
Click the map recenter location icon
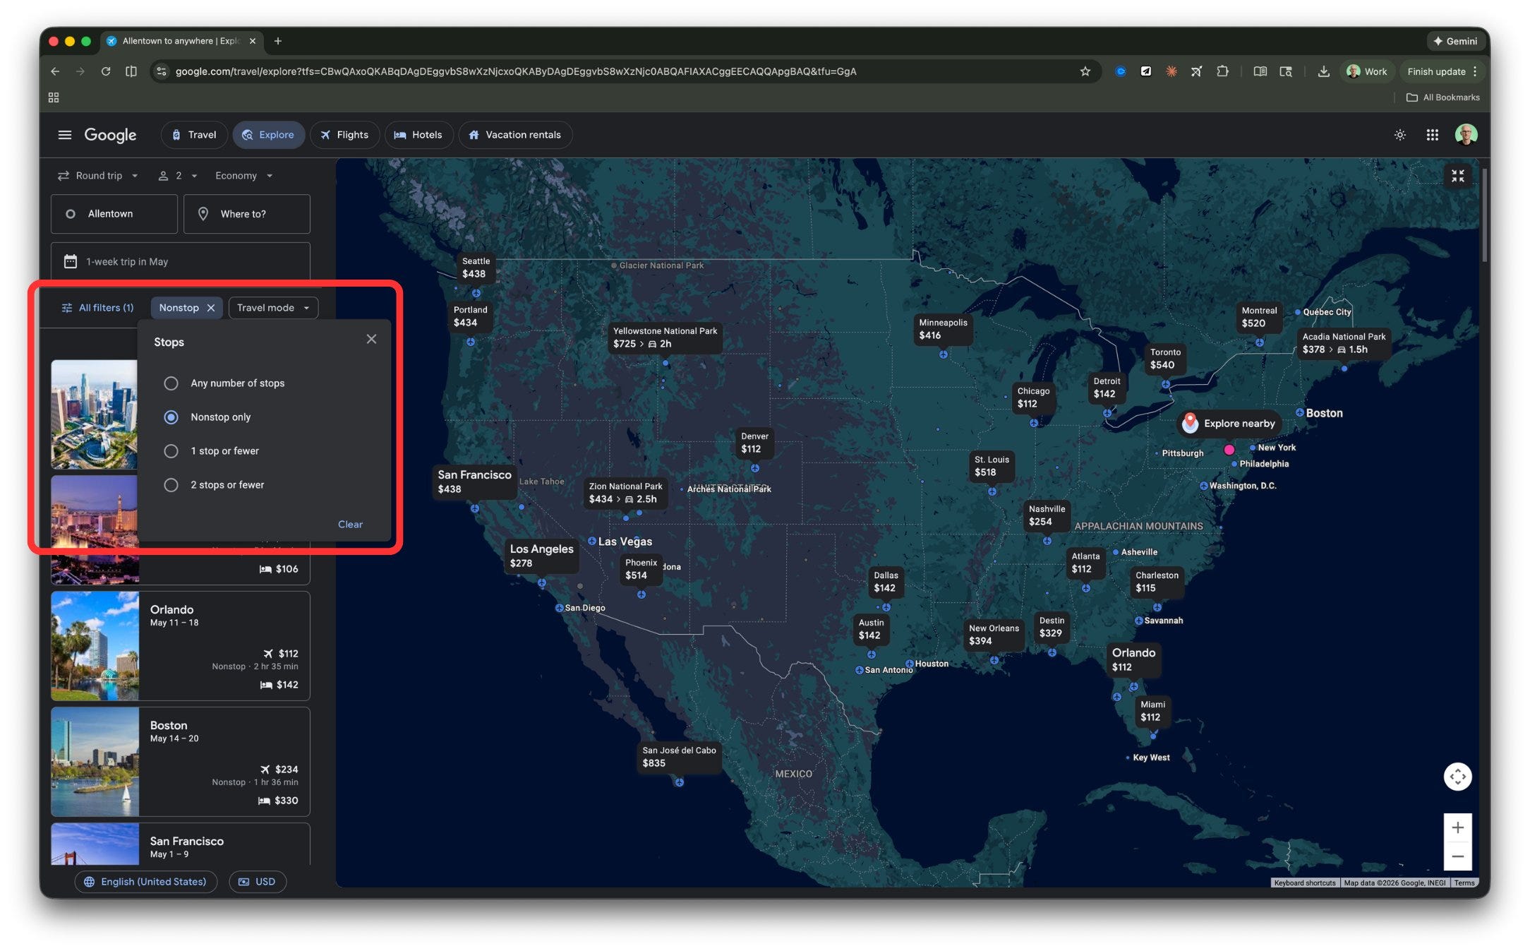[x=1457, y=777]
